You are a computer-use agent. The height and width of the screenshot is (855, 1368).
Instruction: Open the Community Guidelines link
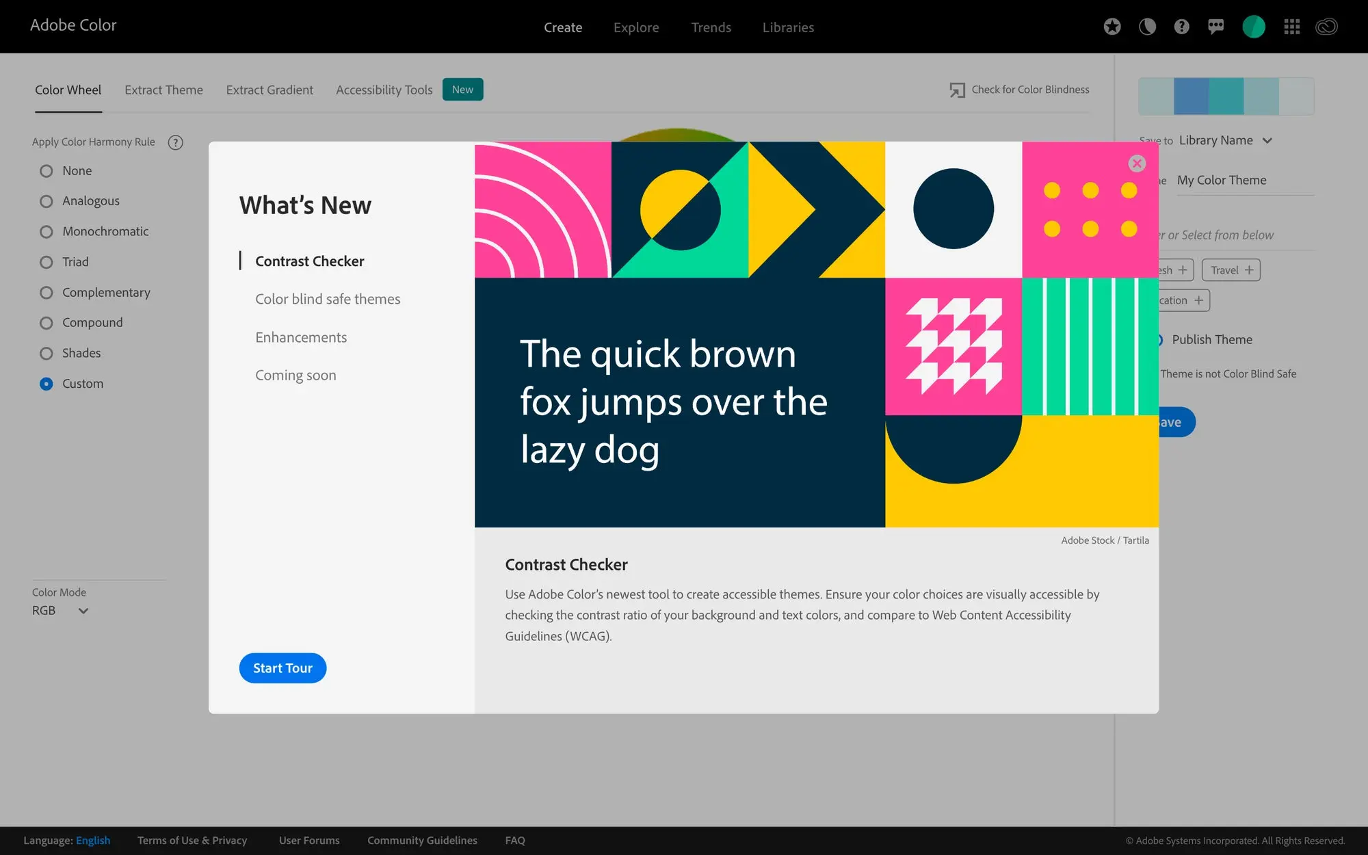tap(422, 840)
